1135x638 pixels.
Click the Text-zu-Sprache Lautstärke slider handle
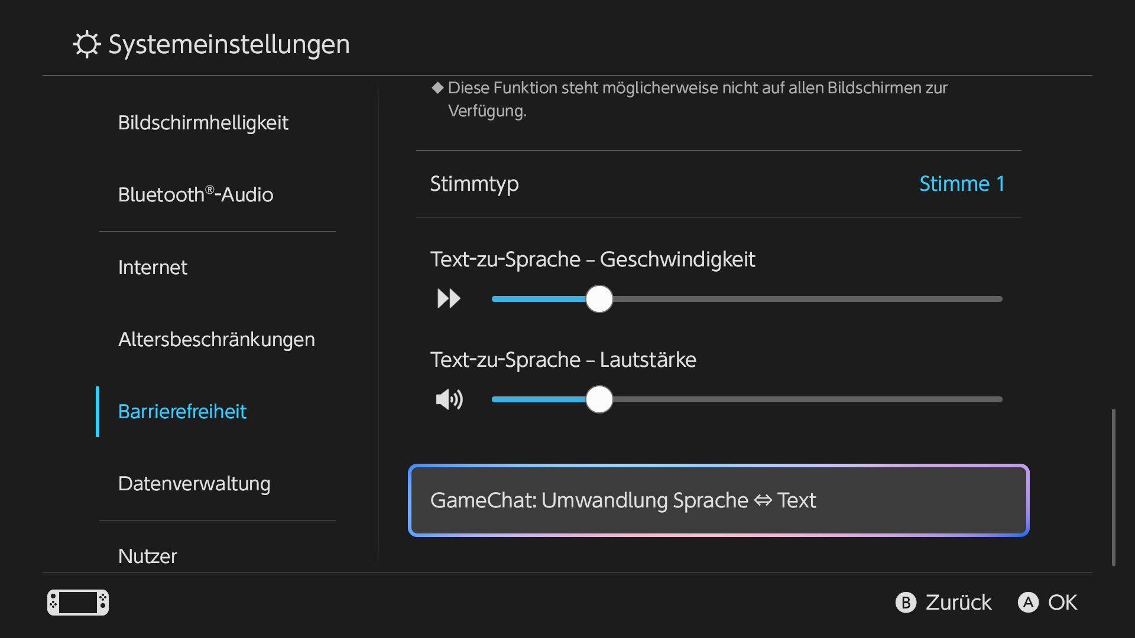click(x=599, y=400)
